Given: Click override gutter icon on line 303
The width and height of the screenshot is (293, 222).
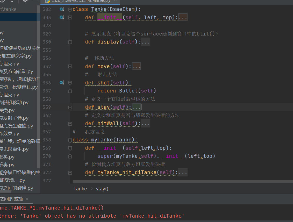Looking at the screenshot, I should [62, 17].
